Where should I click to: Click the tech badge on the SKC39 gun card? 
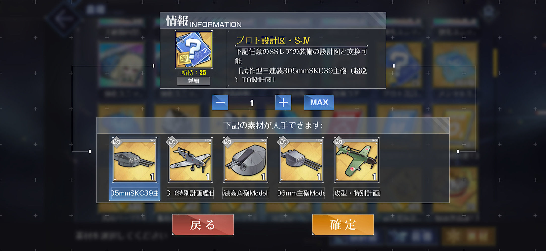point(116,142)
